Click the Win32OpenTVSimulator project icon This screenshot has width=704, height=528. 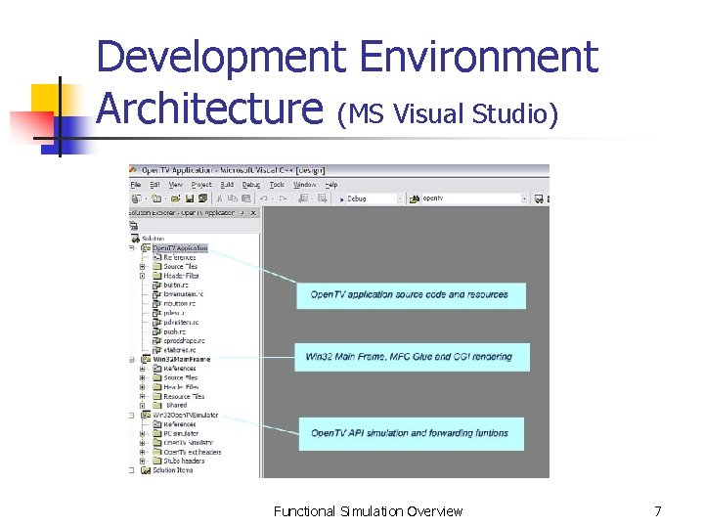click(147, 415)
